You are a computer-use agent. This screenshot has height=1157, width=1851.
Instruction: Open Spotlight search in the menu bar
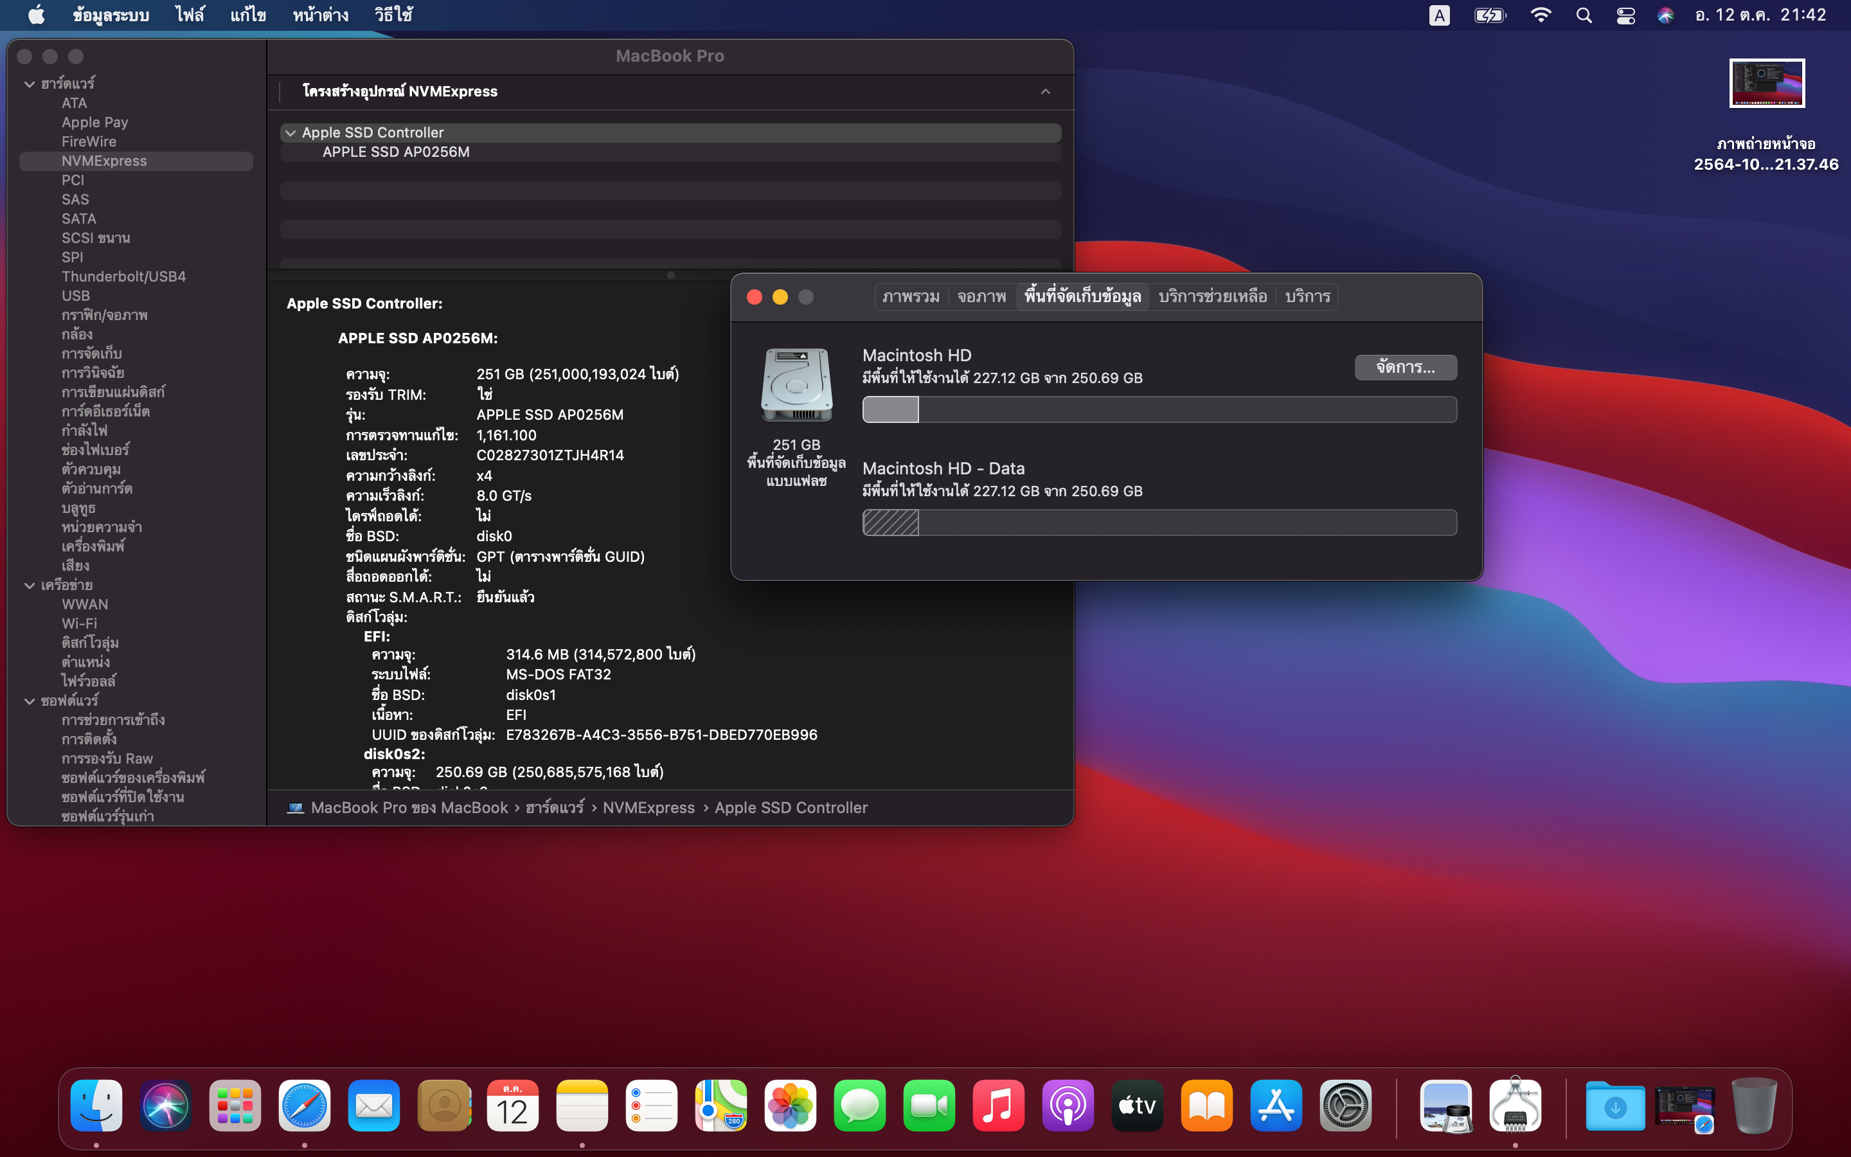[1584, 15]
